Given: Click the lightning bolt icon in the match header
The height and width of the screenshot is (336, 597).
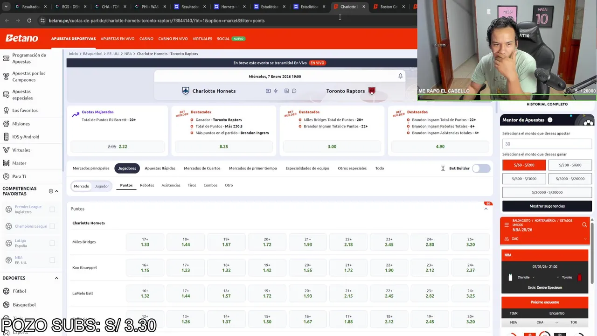Looking at the screenshot, I should click(x=276, y=91).
